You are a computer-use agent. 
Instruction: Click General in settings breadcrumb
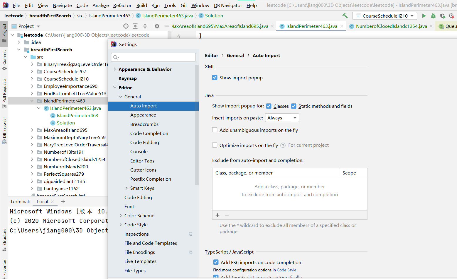click(x=235, y=55)
